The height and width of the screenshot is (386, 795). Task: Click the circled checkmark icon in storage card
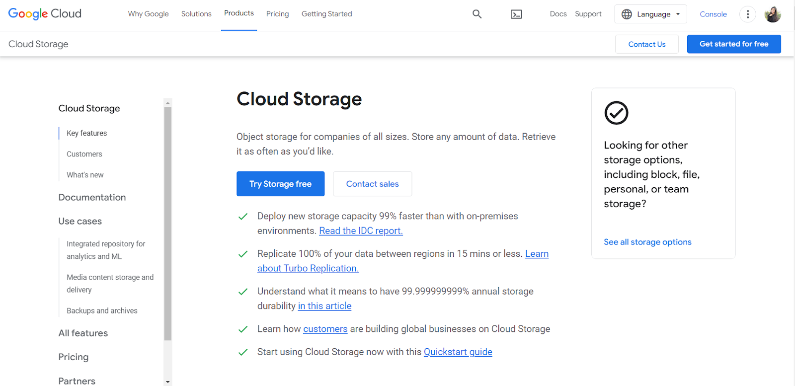(x=616, y=113)
